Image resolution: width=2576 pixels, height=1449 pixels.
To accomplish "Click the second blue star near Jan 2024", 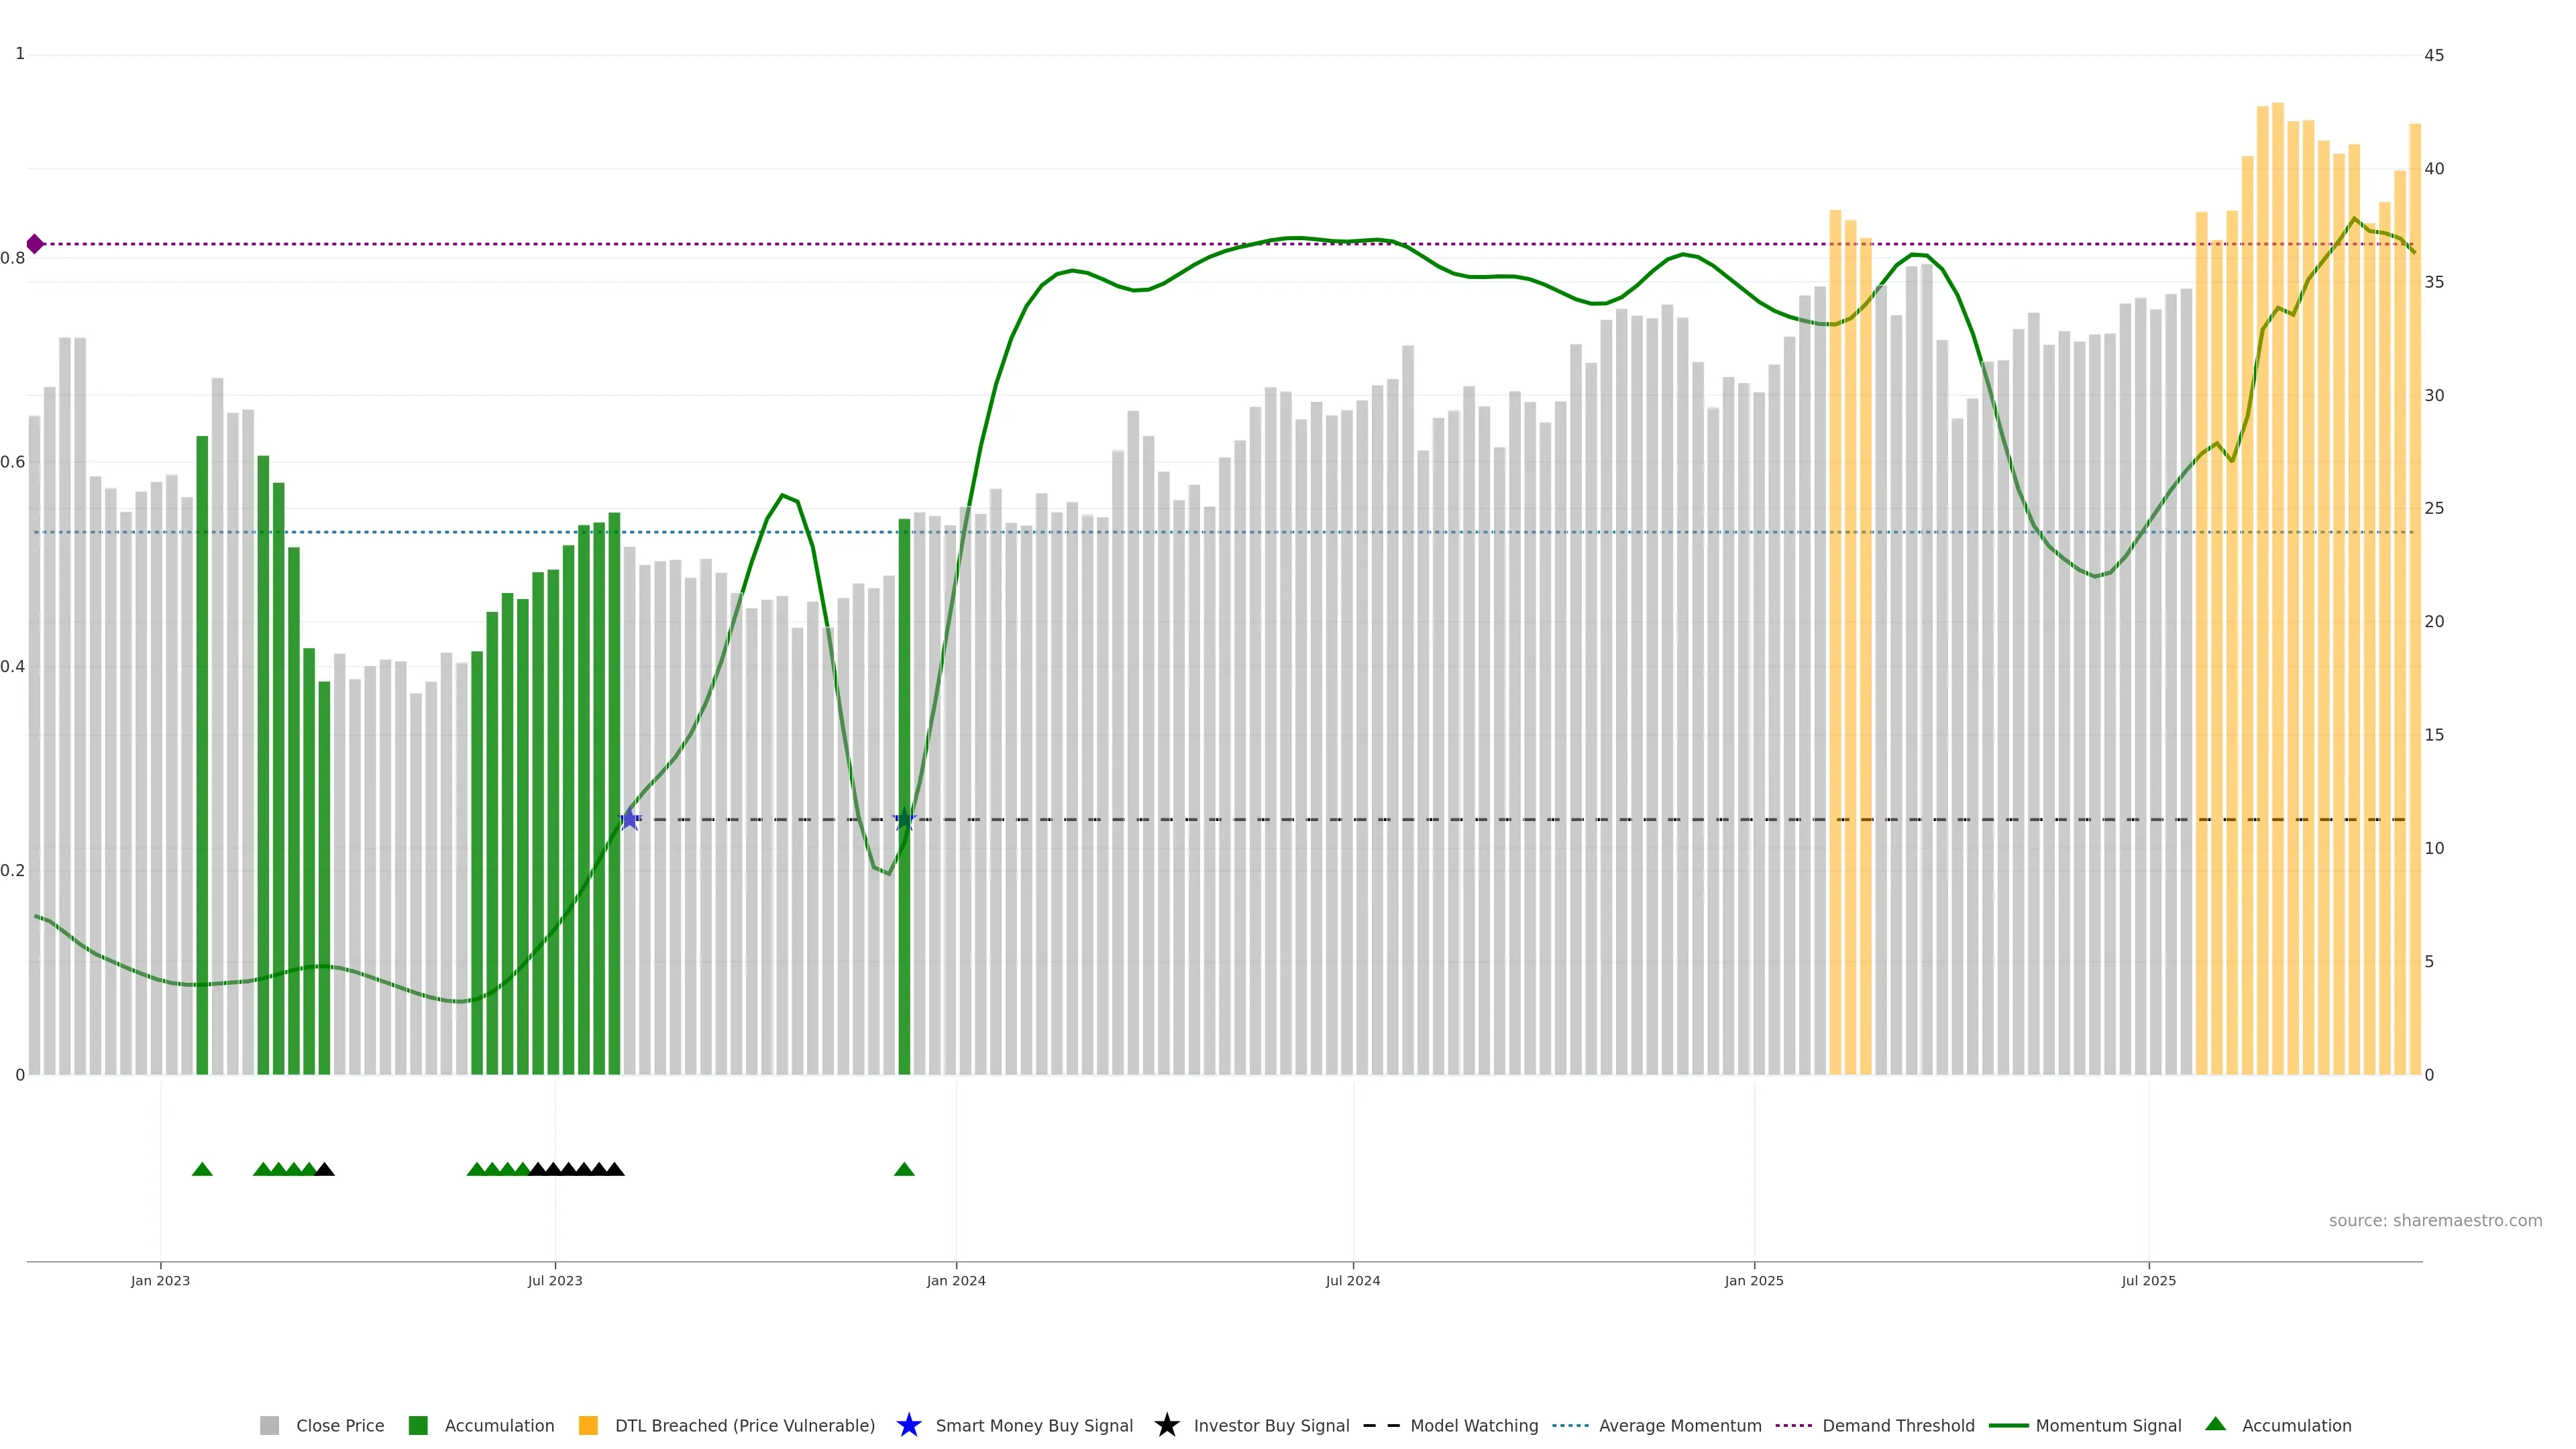I will tap(904, 820).
